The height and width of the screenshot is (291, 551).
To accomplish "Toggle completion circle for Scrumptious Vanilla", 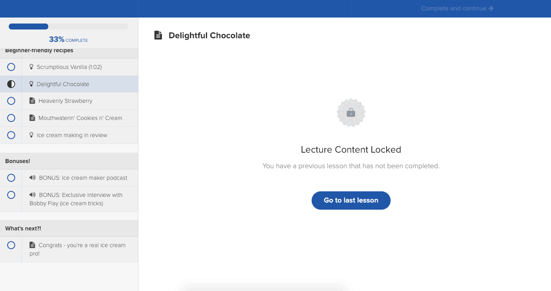I will pos(11,67).
